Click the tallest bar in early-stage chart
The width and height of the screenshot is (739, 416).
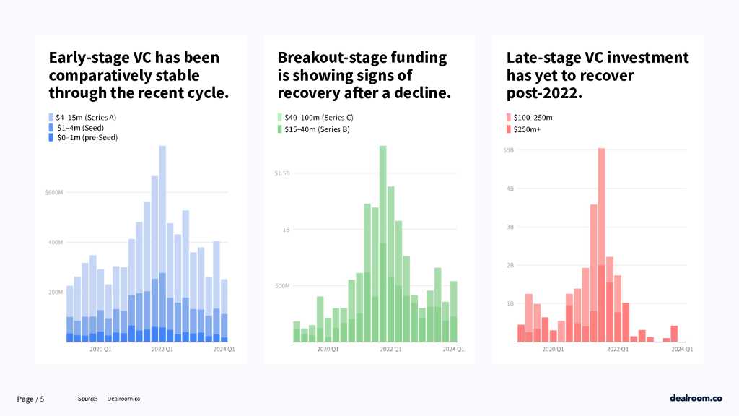[162, 217]
